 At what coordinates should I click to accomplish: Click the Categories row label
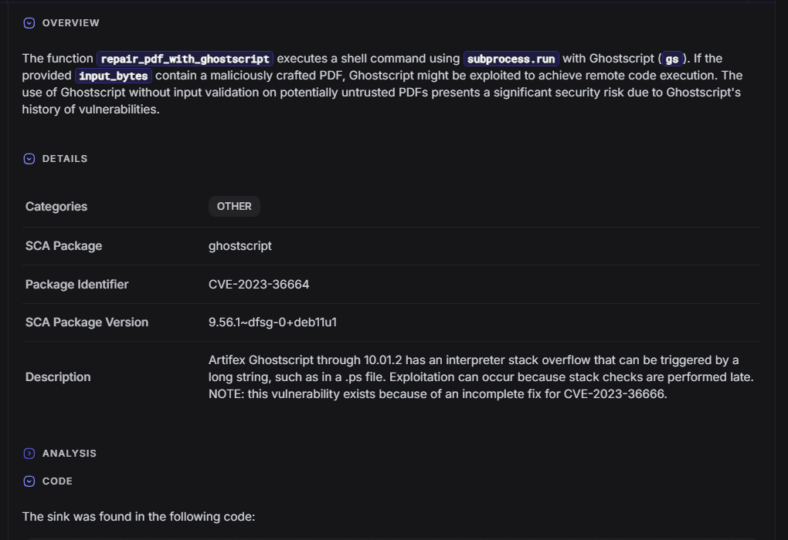56,207
